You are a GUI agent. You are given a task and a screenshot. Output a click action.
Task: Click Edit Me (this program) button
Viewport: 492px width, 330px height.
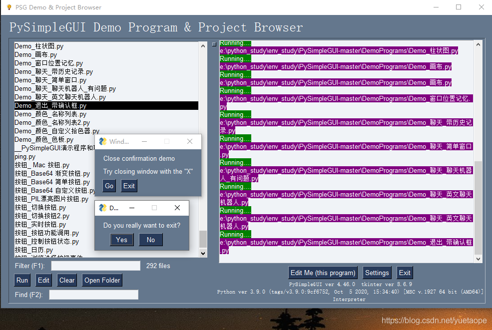point(323,273)
